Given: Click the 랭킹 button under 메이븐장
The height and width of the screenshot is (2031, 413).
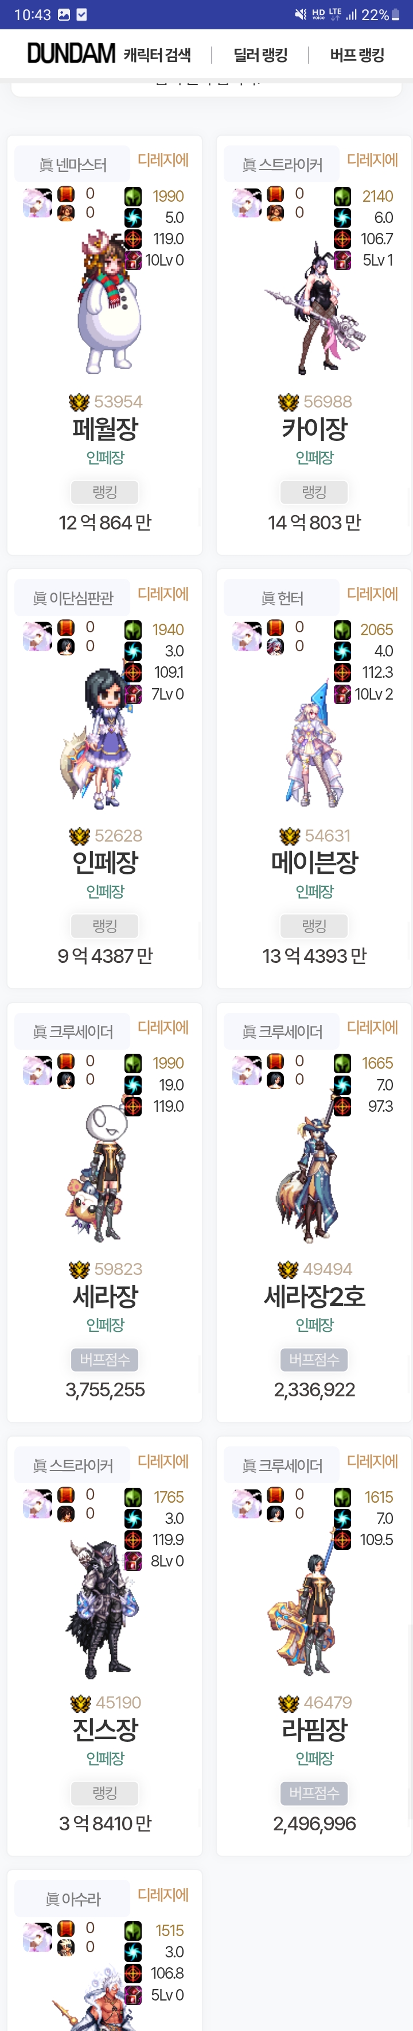Looking at the screenshot, I should [x=314, y=926].
